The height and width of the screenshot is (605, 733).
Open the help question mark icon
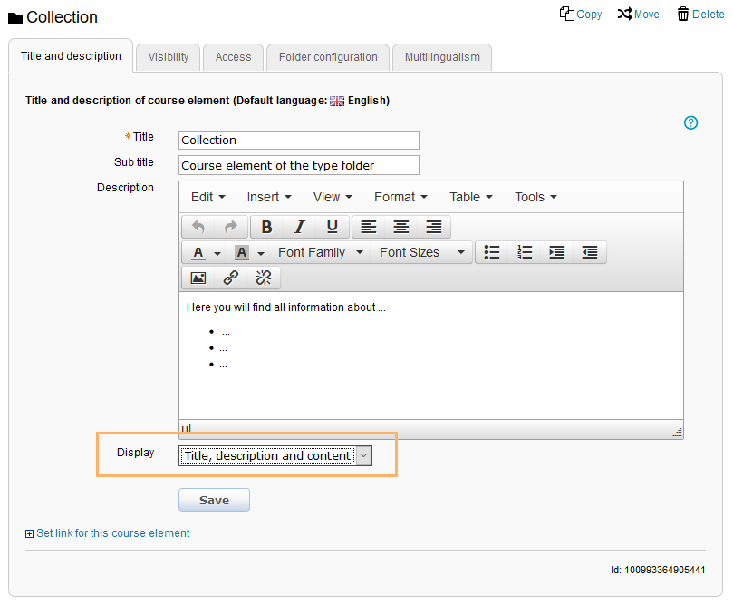point(690,122)
